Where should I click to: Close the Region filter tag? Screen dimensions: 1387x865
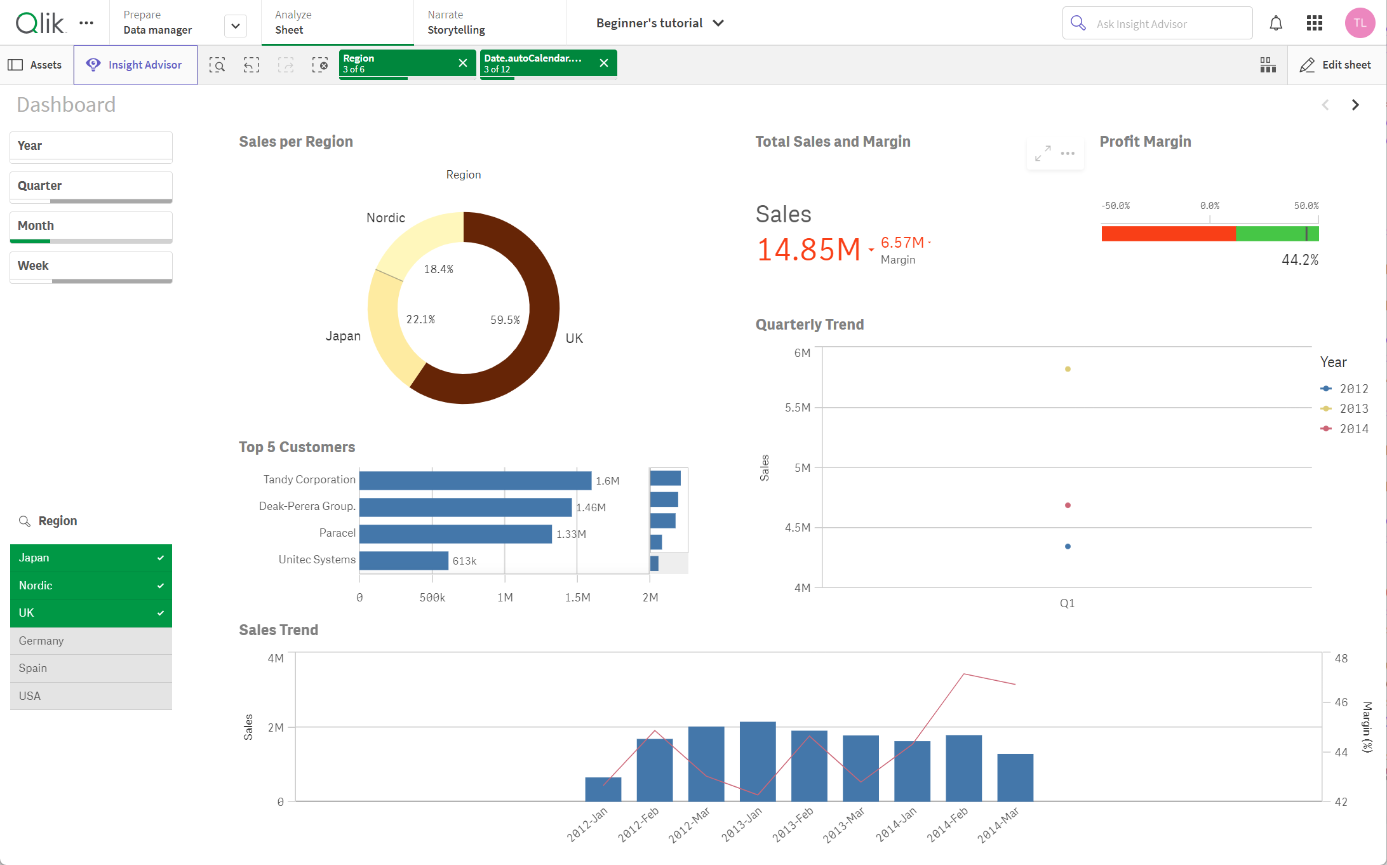pos(461,63)
